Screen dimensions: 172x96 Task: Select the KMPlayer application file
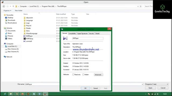click(x=29, y=36)
